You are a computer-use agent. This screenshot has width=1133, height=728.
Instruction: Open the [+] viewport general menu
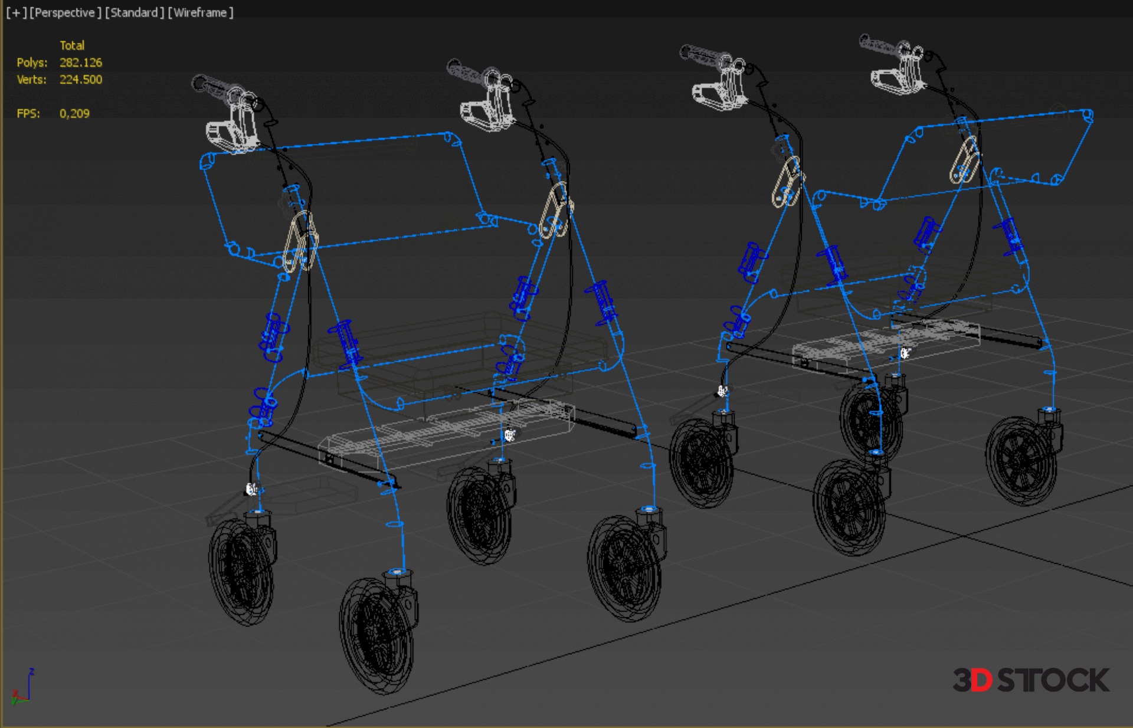[x=16, y=12]
